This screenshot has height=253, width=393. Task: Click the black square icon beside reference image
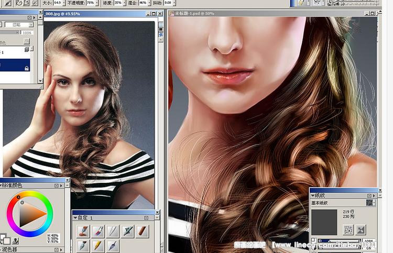pos(161,29)
